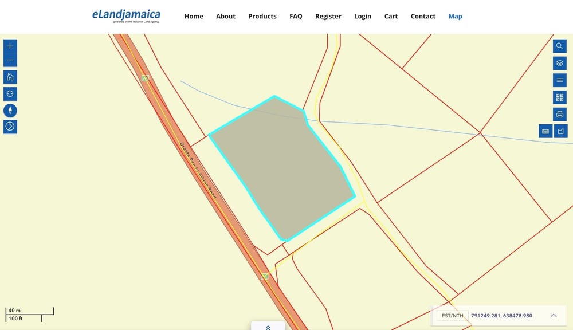Print the current map view
573x330 pixels.
pyautogui.click(x=560, y=114)
